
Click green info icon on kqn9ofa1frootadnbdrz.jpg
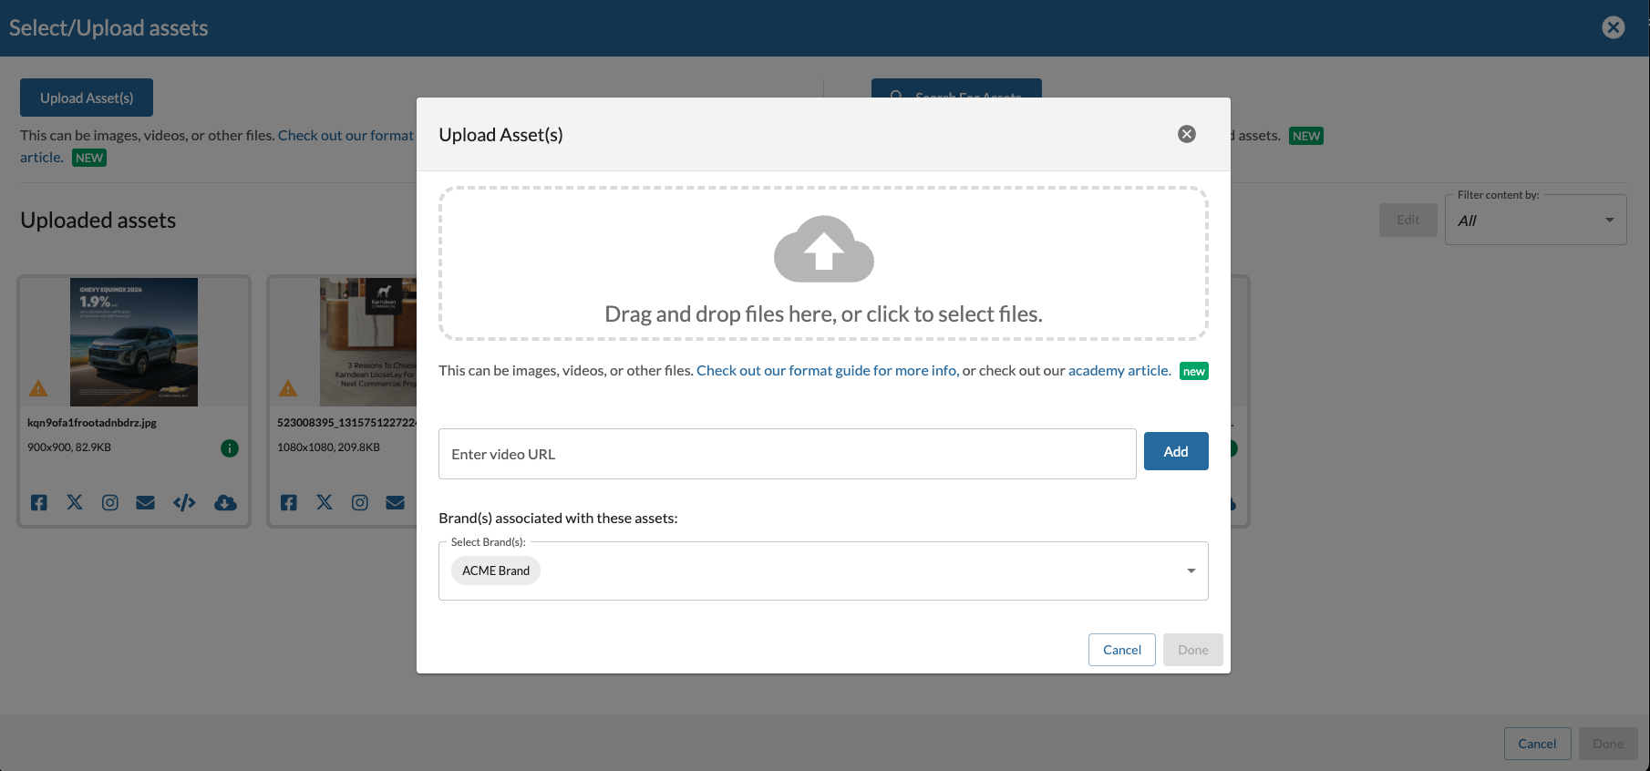pos(230,448)
